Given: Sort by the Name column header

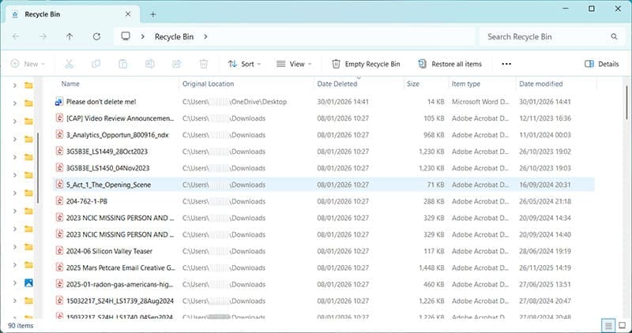Looking at the screenshot, I should click(x=70, y=84).
